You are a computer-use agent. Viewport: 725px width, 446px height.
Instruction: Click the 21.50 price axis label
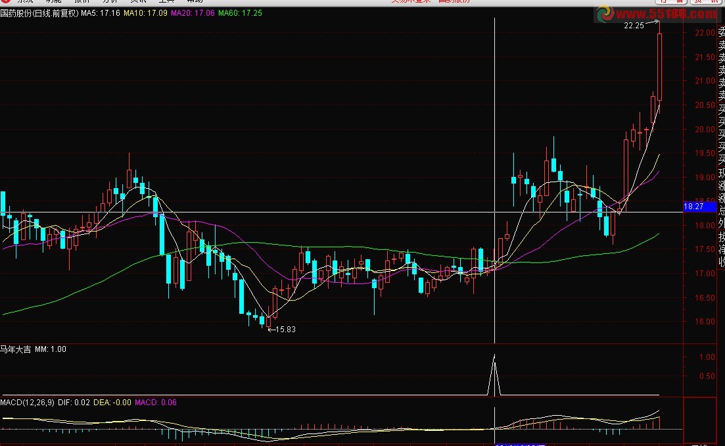point(705,57)
